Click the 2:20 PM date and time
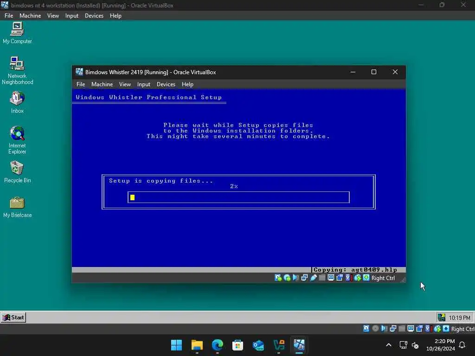The width and height of the screenshot is (475, 356). coord(440,345)
